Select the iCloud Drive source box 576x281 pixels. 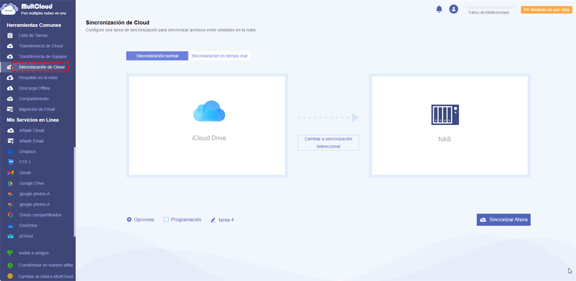click(207, 125)
